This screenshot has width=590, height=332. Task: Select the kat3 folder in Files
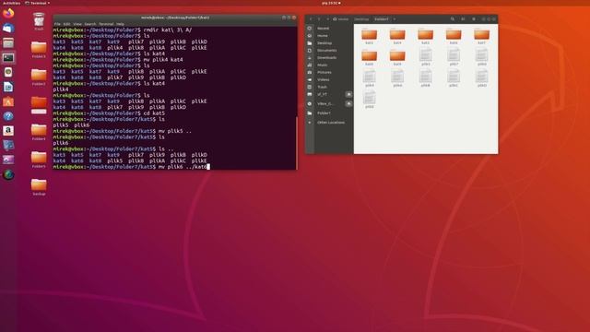369,36
